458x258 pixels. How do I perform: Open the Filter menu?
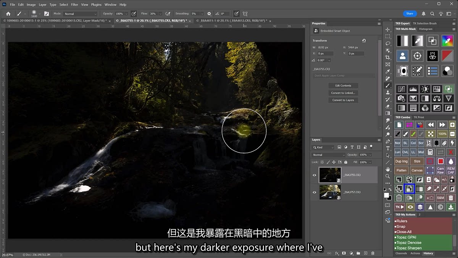point(74,5)
